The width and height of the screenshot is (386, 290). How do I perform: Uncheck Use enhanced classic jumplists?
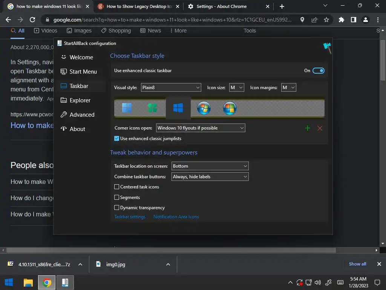(117, 139)
